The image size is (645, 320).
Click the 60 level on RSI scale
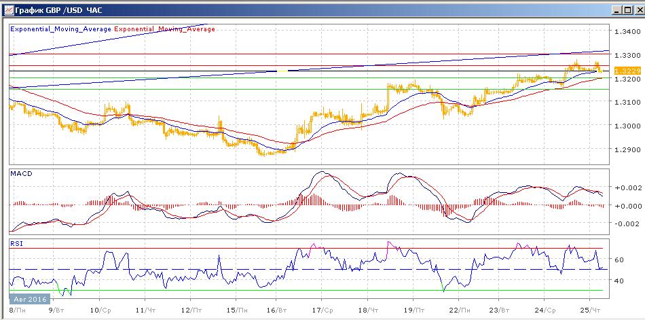(618, 260)
